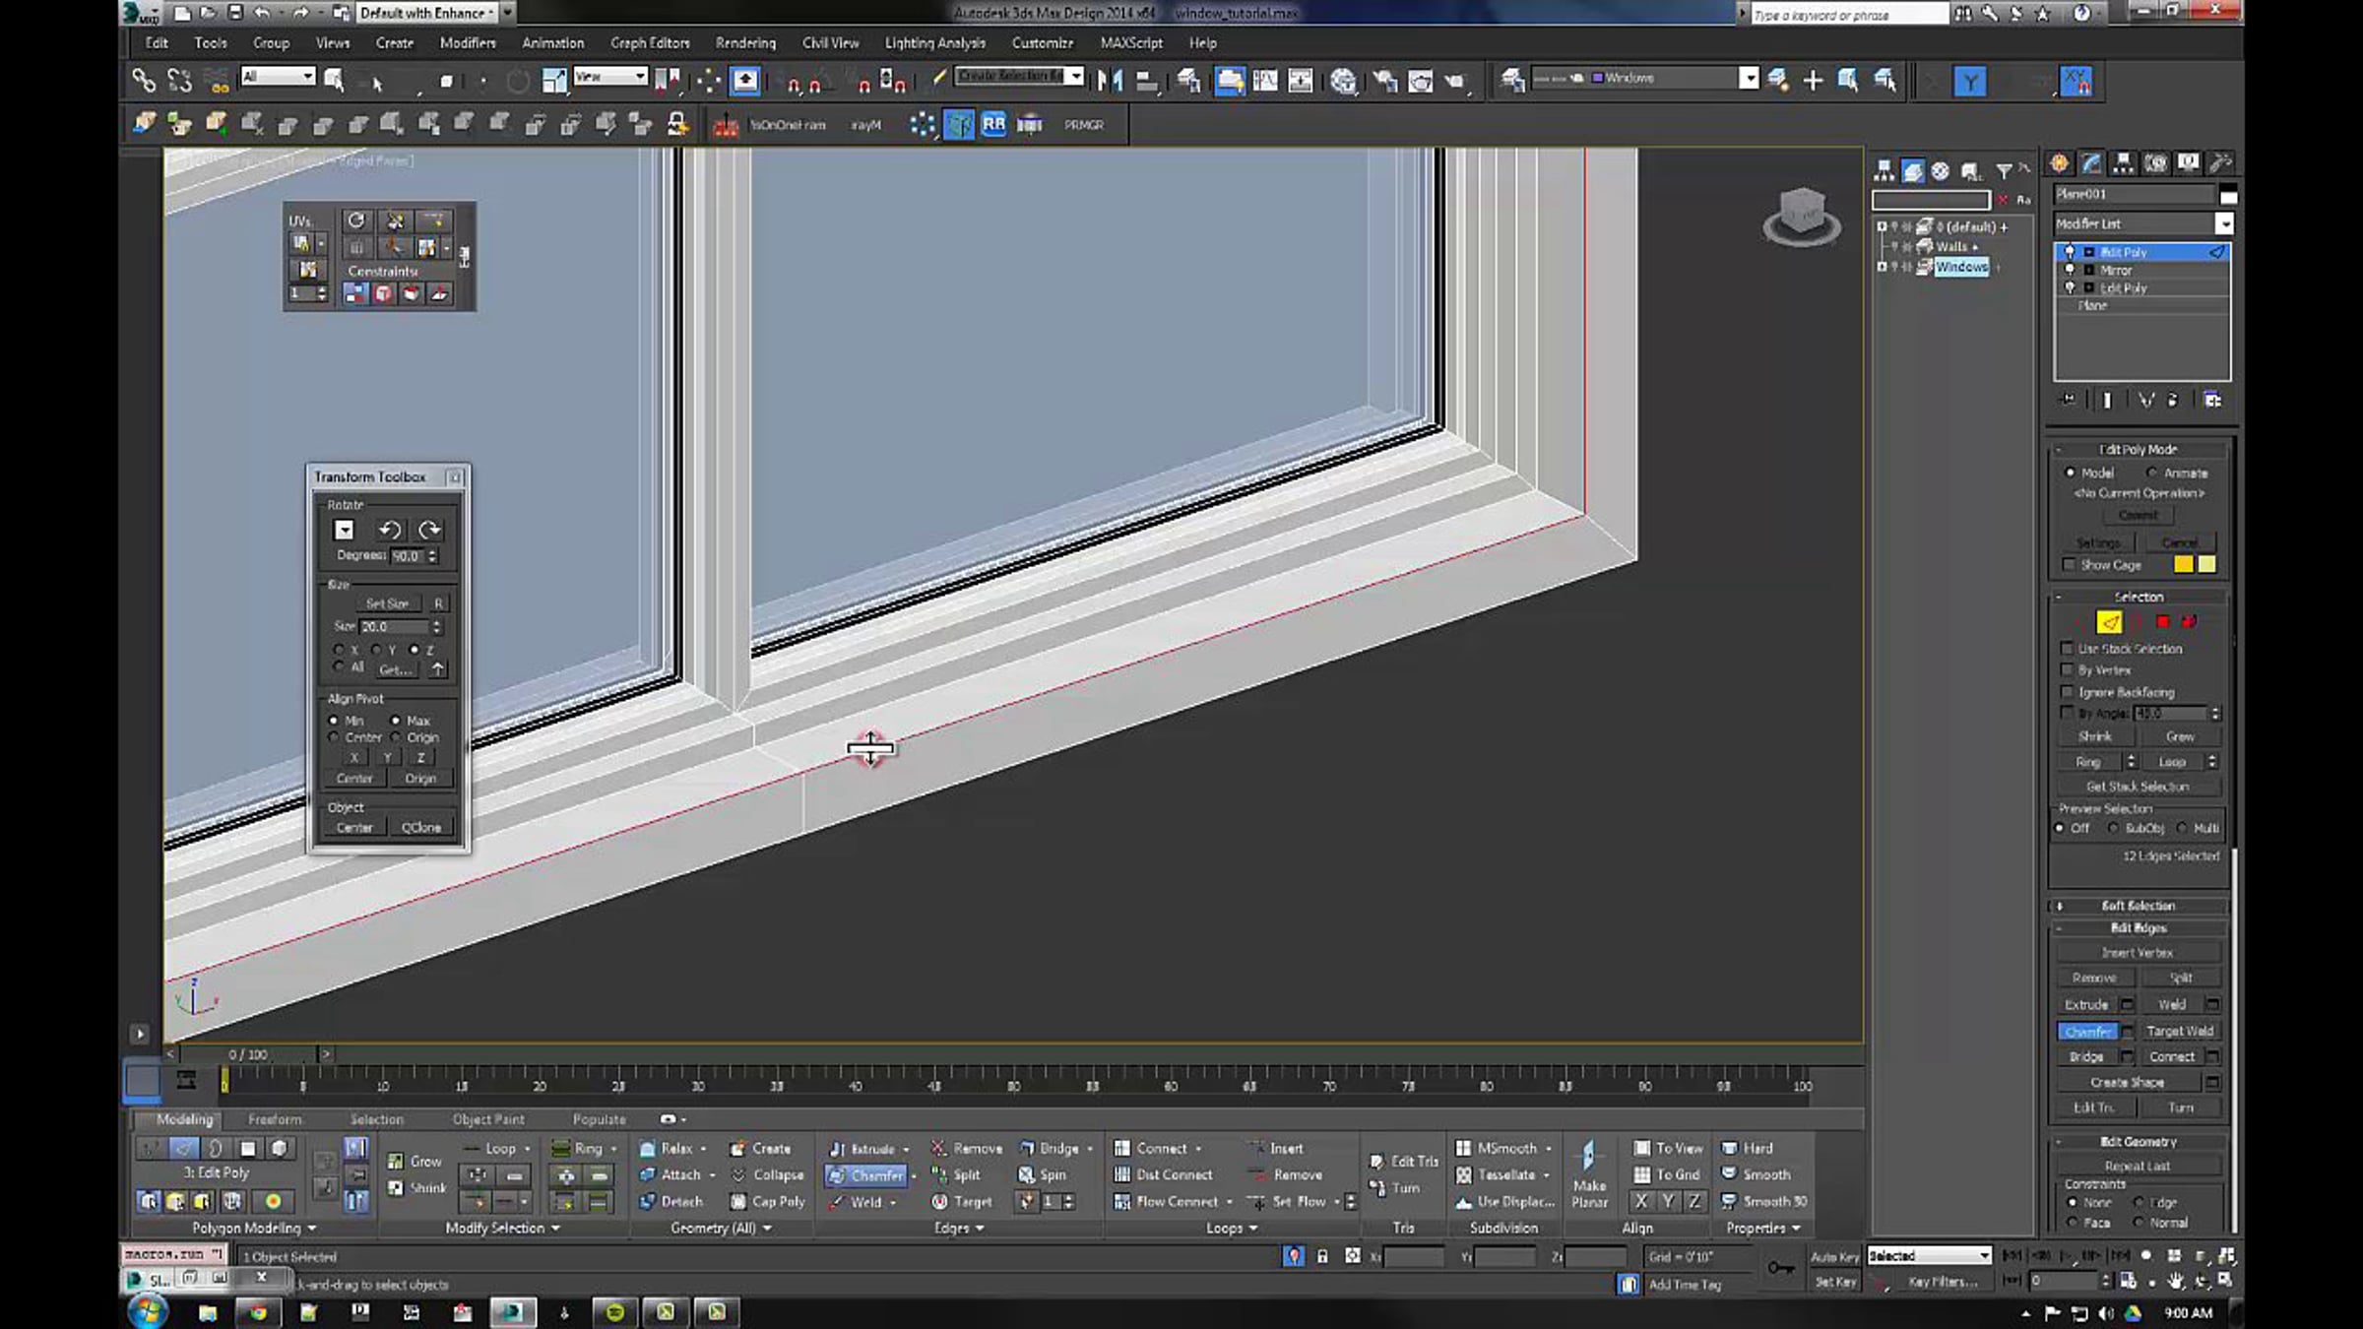Screen dimensions: 2363x1329
Task: Enable Ignore Backfacing checkbox
Action: click(2068, 692)
